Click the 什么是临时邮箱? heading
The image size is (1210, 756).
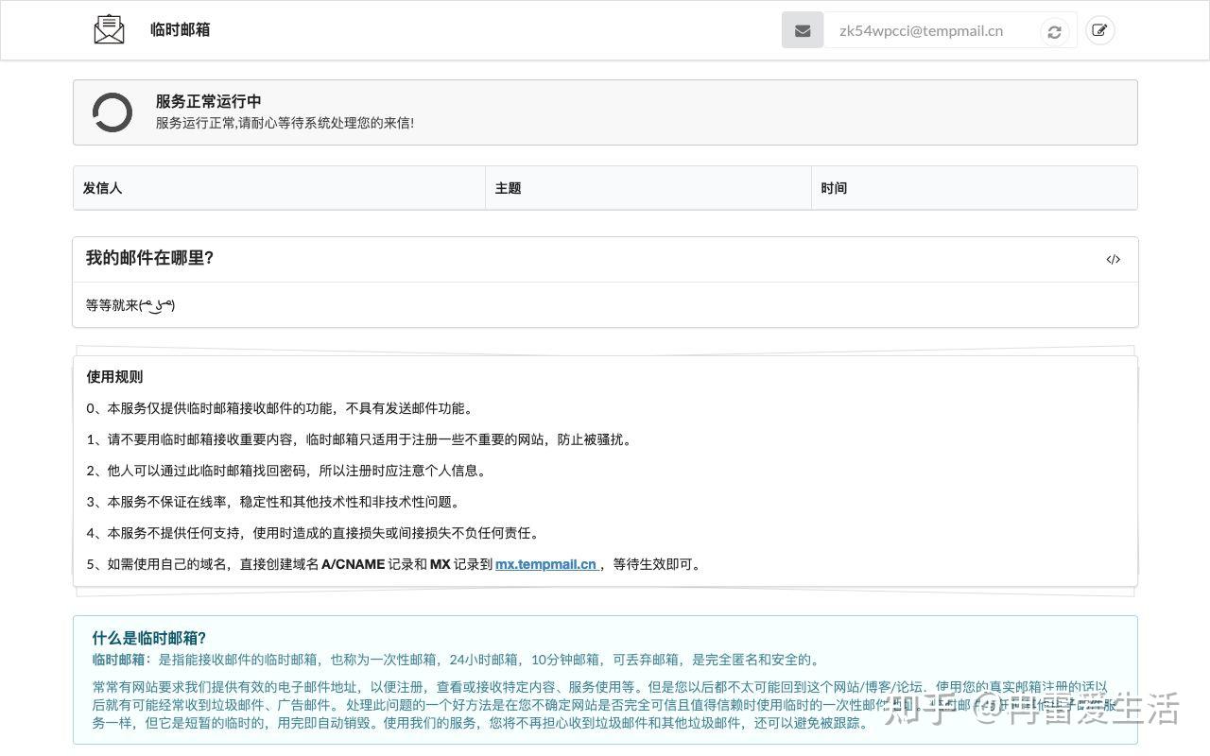149,638
